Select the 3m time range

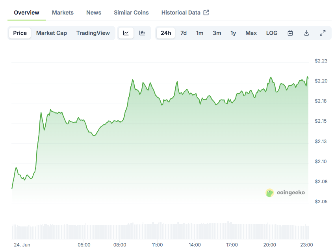(x=217, y=33)
